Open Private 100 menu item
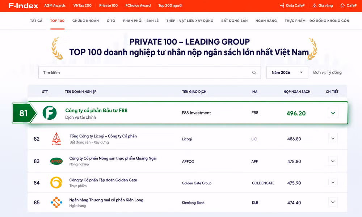 pos(109,5)
